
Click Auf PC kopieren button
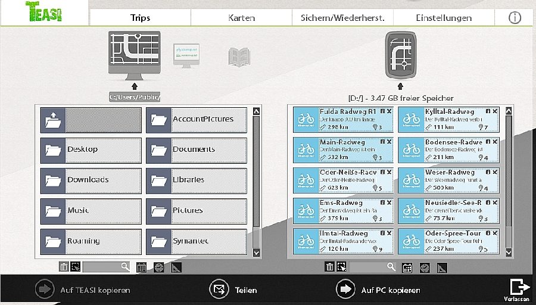coord(378,290)
